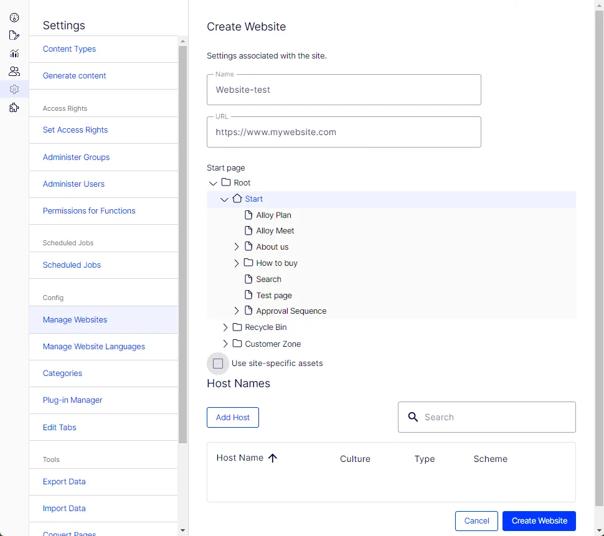Screen dimensions: 604x536
Task: Expand the Approval Sequence node
Action: 237,311
